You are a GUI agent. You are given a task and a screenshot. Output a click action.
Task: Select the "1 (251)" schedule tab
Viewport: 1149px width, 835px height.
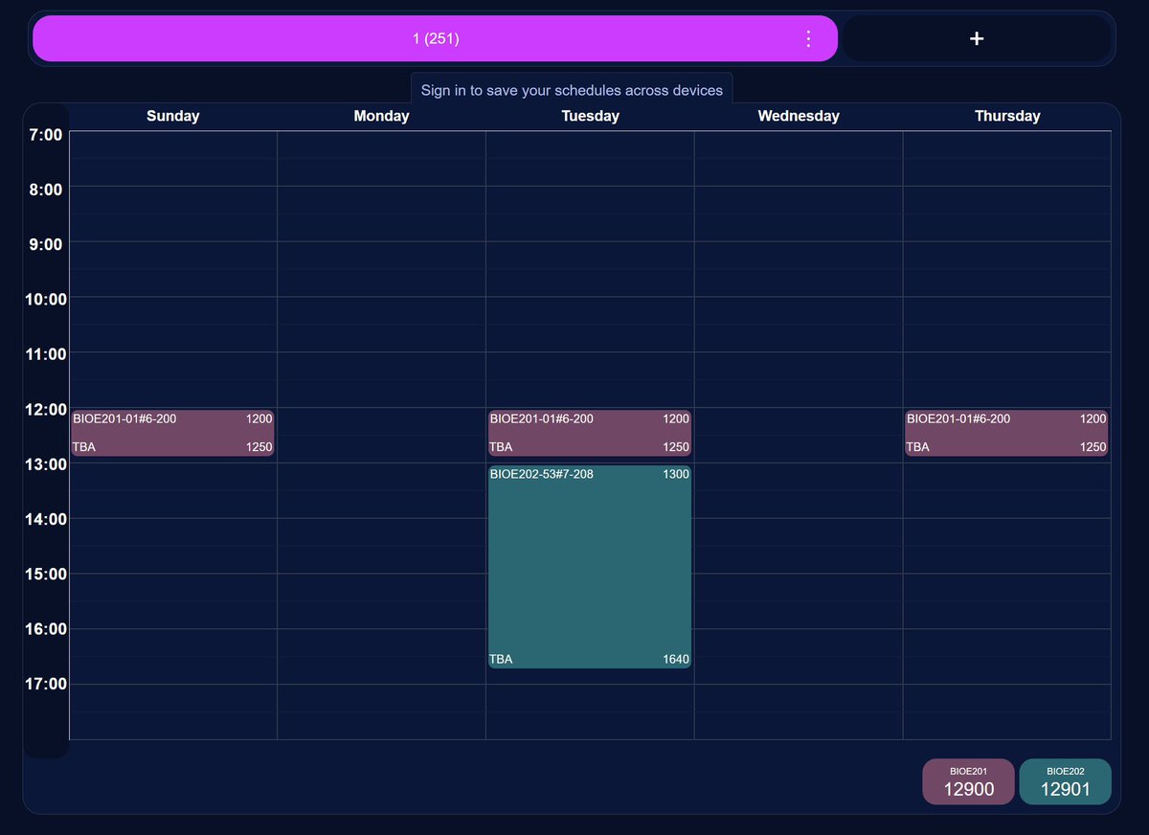(436, 39)
